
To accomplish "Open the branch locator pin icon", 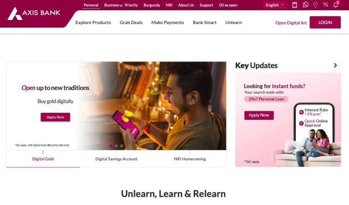I will 315,5.
